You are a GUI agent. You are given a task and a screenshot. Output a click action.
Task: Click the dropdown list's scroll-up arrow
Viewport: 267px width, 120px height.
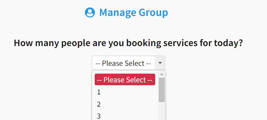(162, 74)
